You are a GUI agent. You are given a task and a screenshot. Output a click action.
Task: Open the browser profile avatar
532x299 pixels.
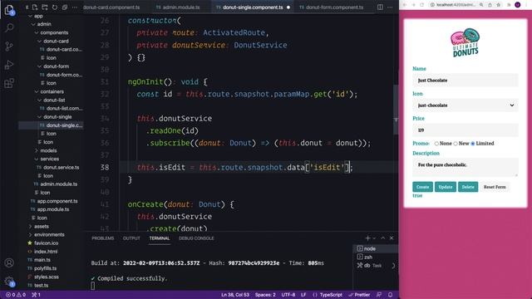[x=517, y=5]
